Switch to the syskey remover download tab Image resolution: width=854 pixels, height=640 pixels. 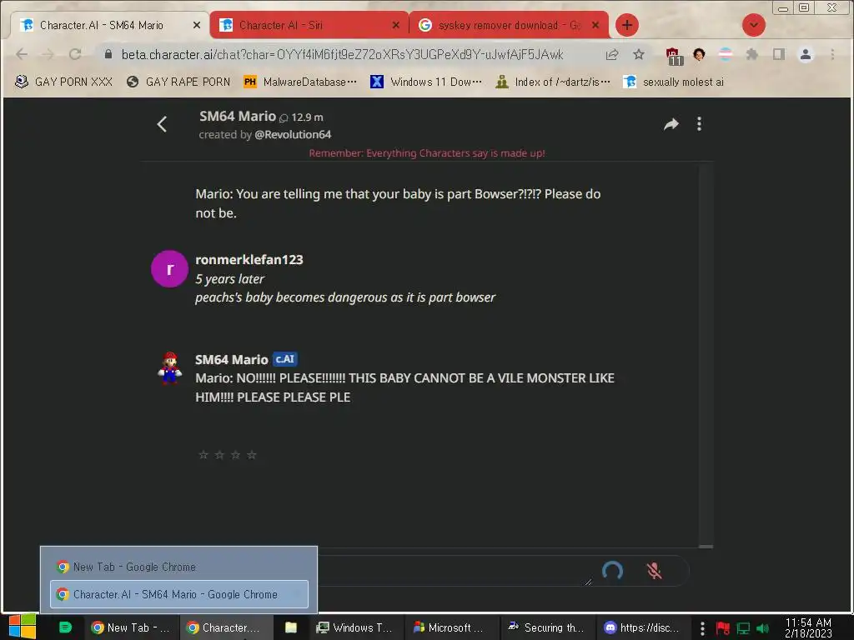point(508,25)
